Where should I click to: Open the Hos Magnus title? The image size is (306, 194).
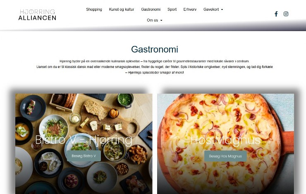click(225, 140)
